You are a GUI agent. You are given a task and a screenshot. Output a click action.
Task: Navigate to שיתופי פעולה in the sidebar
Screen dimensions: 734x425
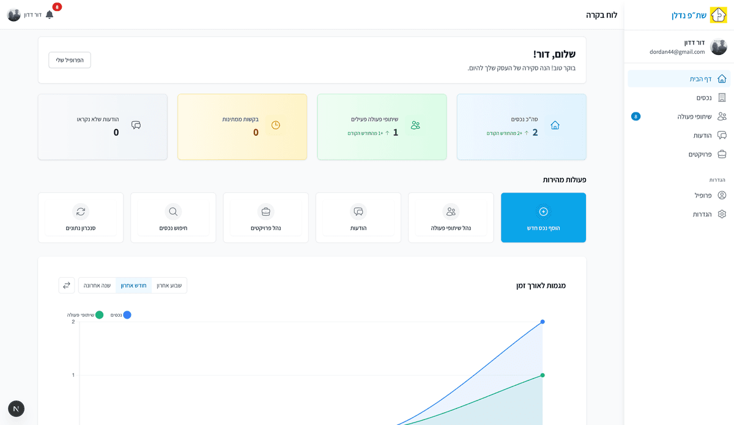679,116
